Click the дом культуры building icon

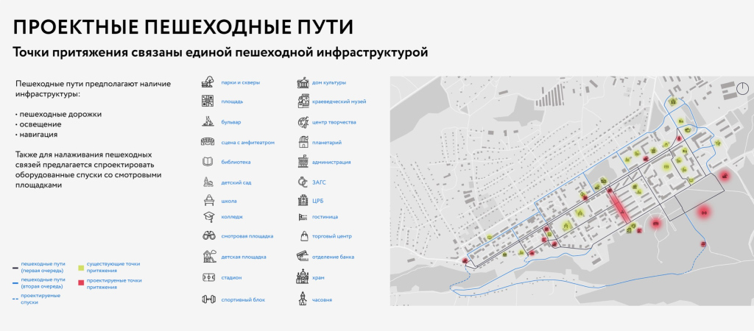point(302,82)
